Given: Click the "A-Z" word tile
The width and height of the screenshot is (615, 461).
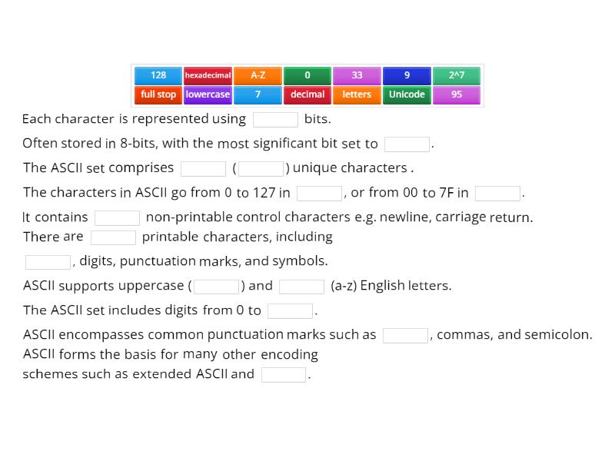Looking at the screenshot, I should coord(257,75).
